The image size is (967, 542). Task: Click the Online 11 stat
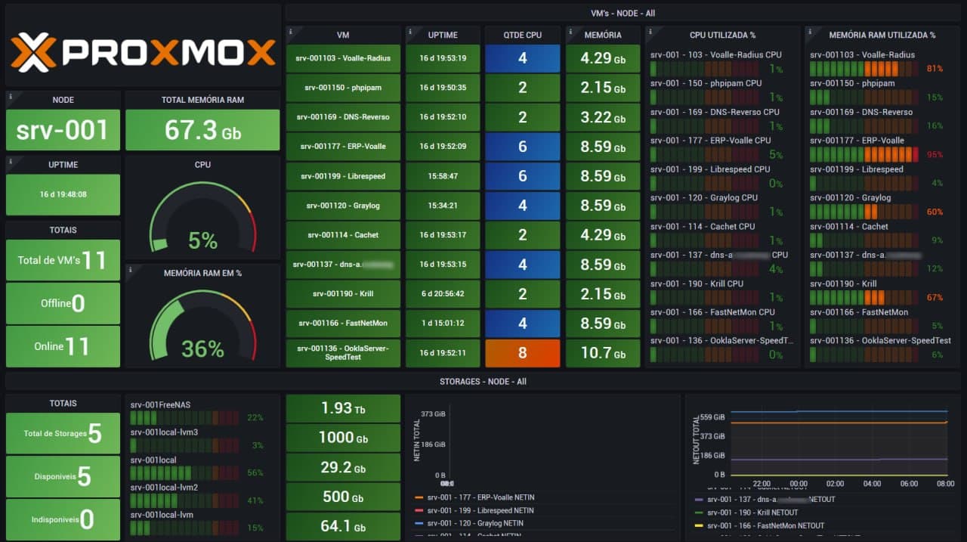(63, 346)
